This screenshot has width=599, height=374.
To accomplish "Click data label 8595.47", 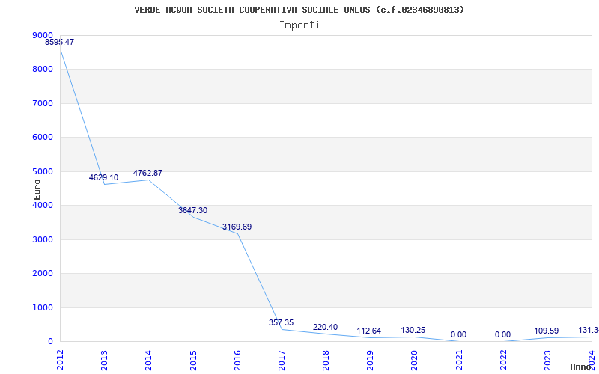I will [60, 43].
